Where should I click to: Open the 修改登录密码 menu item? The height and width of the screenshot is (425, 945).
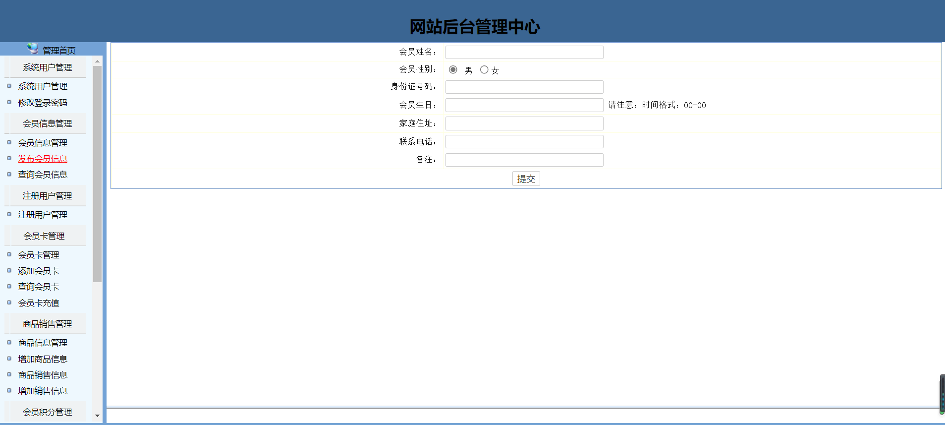pos(43,103)
